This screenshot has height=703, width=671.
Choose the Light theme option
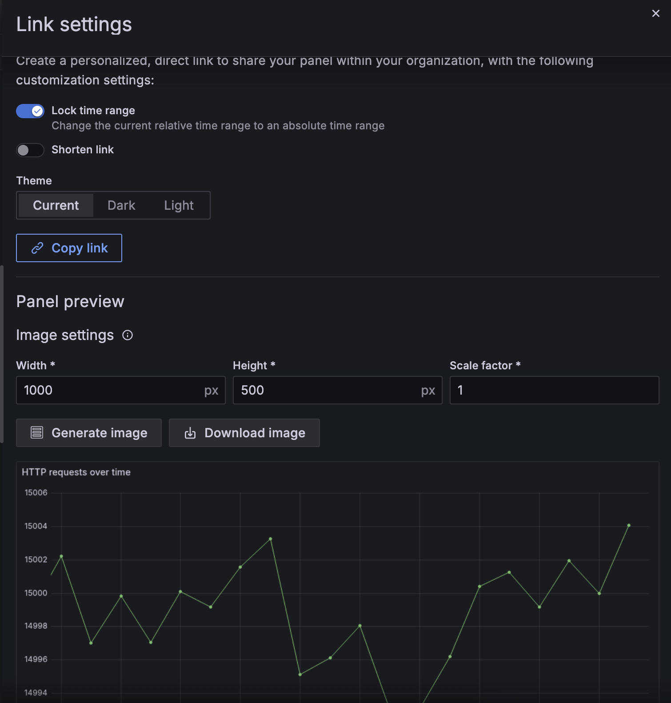pos(179,205)
